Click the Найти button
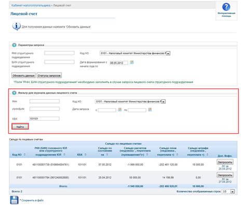Image resolution: width=246 pixels, height=205 pixels. [20, 127]
